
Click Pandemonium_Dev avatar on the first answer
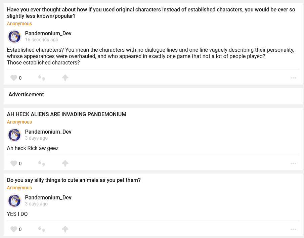point(14,36)
